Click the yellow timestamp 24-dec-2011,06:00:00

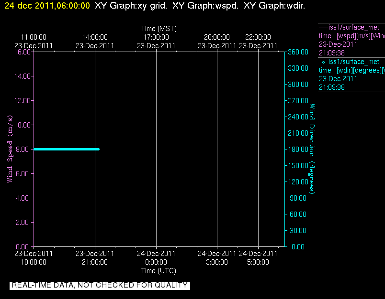click(x=47, y=5)
